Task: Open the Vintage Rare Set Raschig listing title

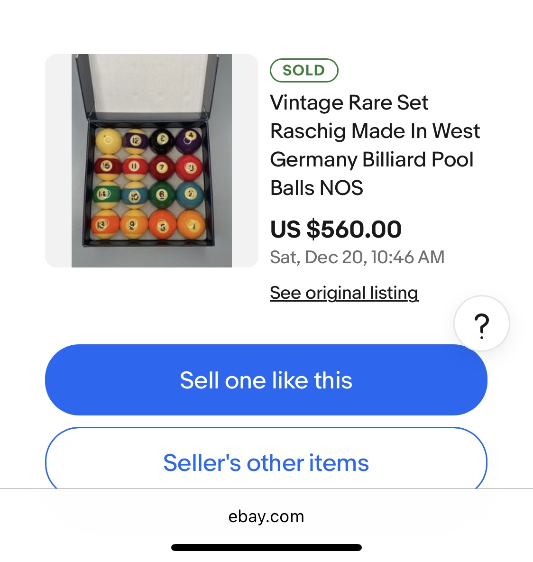Action: click(x=375, y=145)
